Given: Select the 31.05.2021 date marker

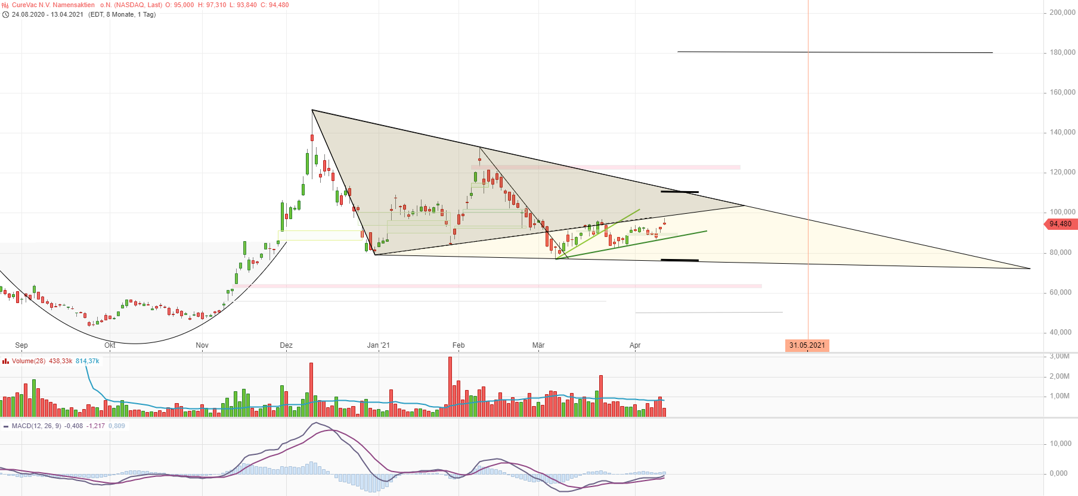Looking at the screenshot, I should pyautogui.click(x=807, y=345).
